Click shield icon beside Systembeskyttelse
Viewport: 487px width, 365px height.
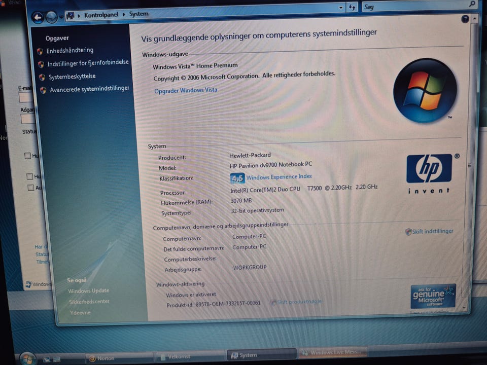[x=42, y=77]
